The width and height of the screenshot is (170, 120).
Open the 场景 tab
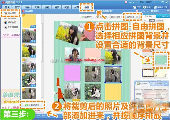(57, 7)
